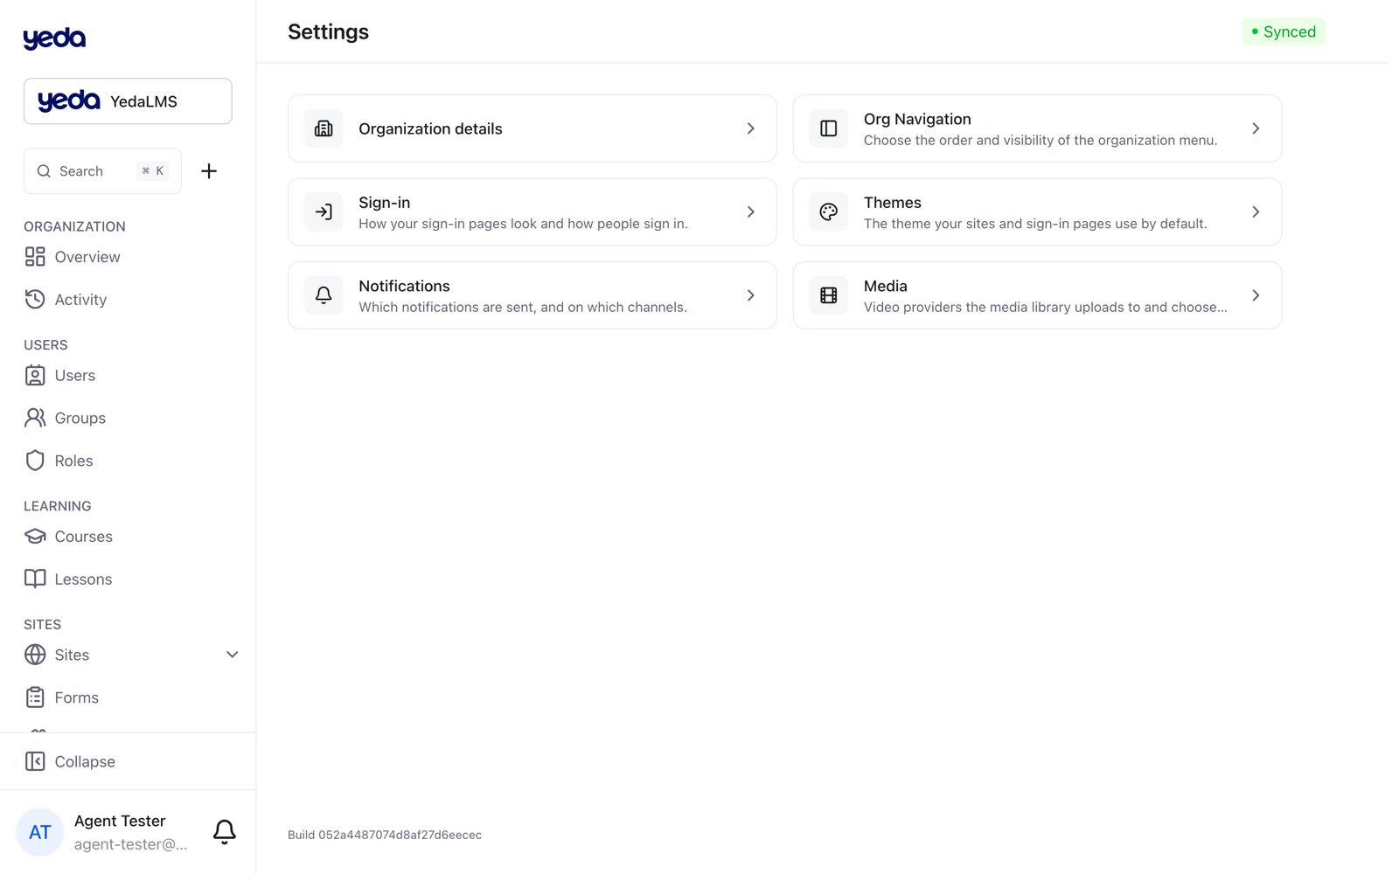Click the Synced status badge
This screenshot has width=1399, height=874.
click(x=1284, y=31)
